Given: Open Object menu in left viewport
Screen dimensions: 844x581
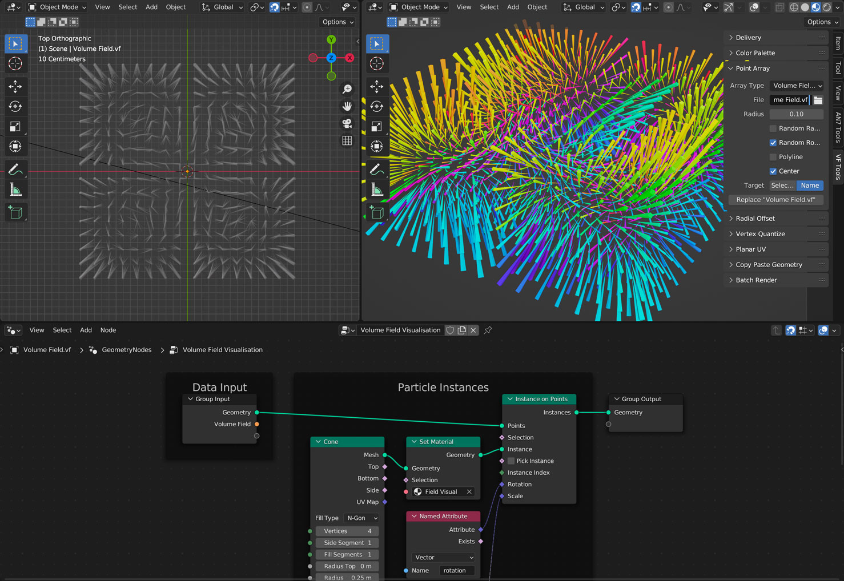Looking at the screenshot, I should pos(176,7).
